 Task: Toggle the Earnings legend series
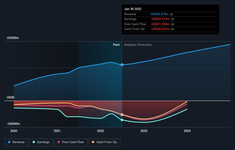(41, 142)
